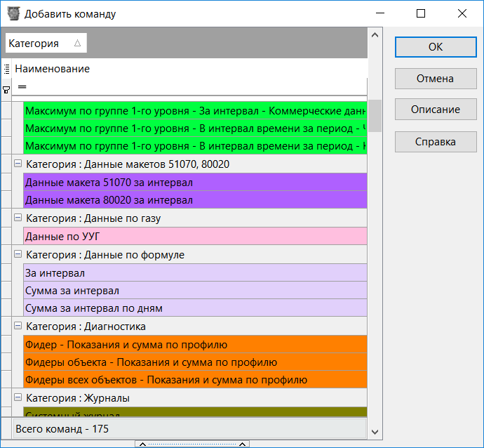The height and width of the screenshot is (448, 484).
Task: Collapse the Диагностика category group
Action: tap(18, 327)
